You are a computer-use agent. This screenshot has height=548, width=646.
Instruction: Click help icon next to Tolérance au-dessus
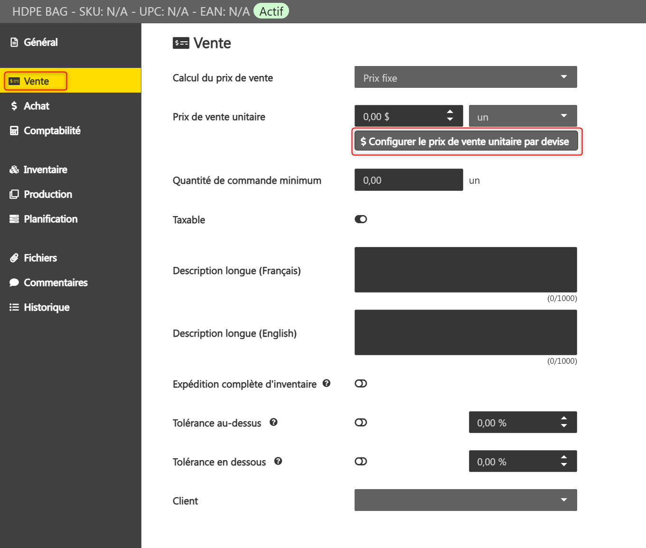(x=273, y=422)
